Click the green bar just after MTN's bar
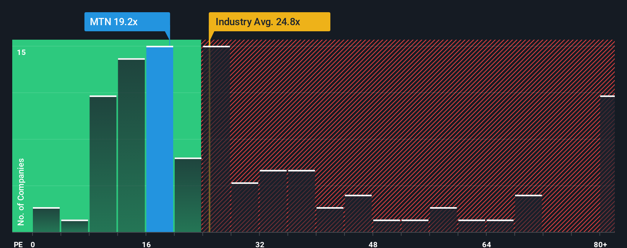627x248 pixels. coord(188,195)
